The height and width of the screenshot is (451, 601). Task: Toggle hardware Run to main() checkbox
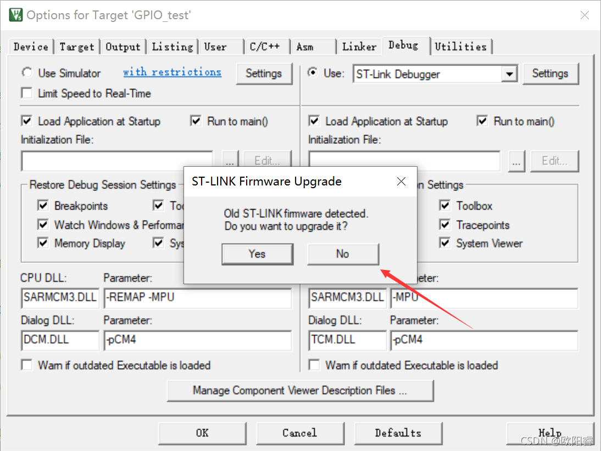tap(482, 121)
